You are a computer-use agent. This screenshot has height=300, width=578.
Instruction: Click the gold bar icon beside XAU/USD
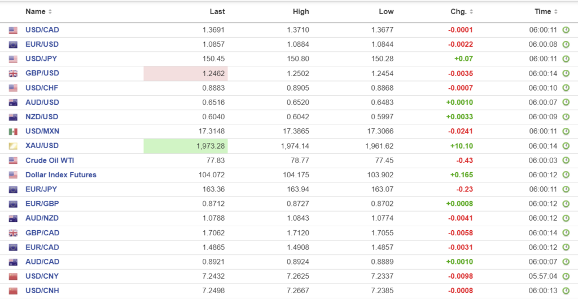[13, 146]
